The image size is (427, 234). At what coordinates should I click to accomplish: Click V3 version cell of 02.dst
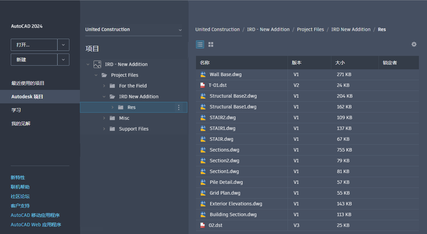296,225
